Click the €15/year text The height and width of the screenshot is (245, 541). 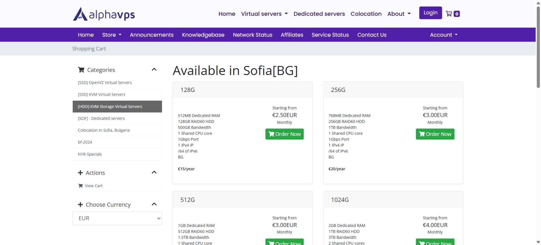186,169
